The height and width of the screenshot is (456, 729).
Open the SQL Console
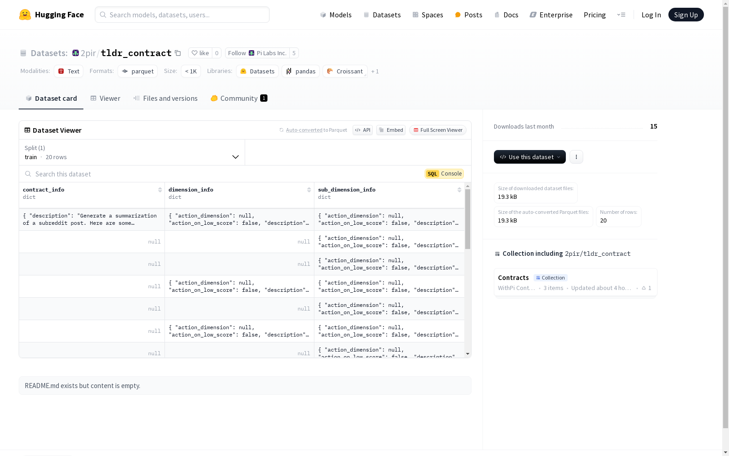click(x=444, y=174)
